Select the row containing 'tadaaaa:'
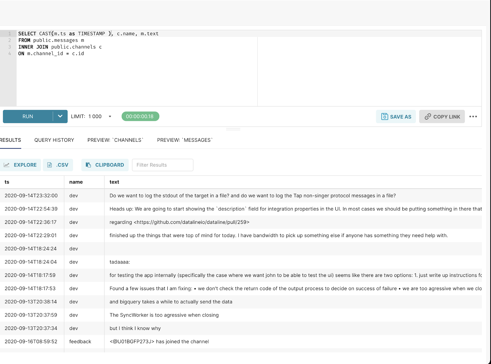This screenshot has height=364, width=491. pyautogui.click(x=120, y=262)
